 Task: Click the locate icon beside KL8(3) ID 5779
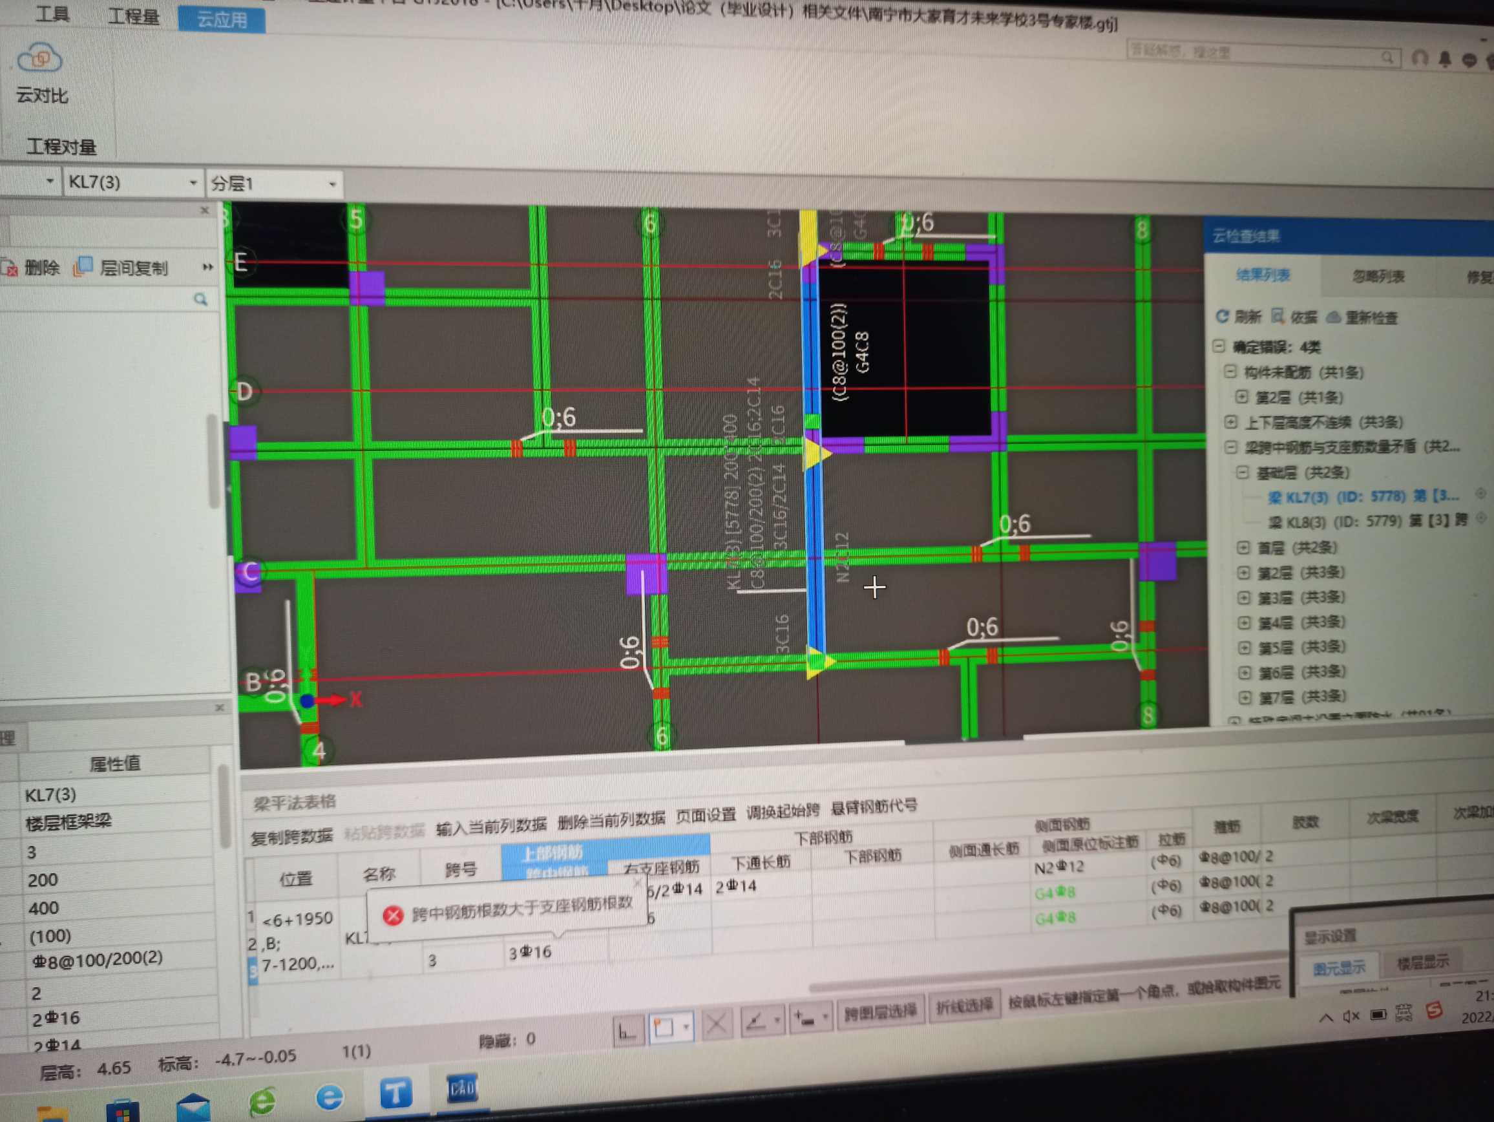(1480, 518)
